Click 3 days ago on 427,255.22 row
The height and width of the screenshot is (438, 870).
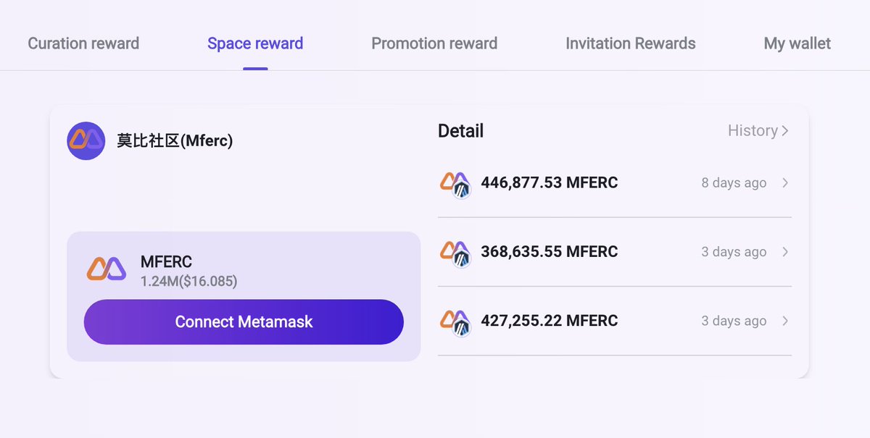click(734, 321)
